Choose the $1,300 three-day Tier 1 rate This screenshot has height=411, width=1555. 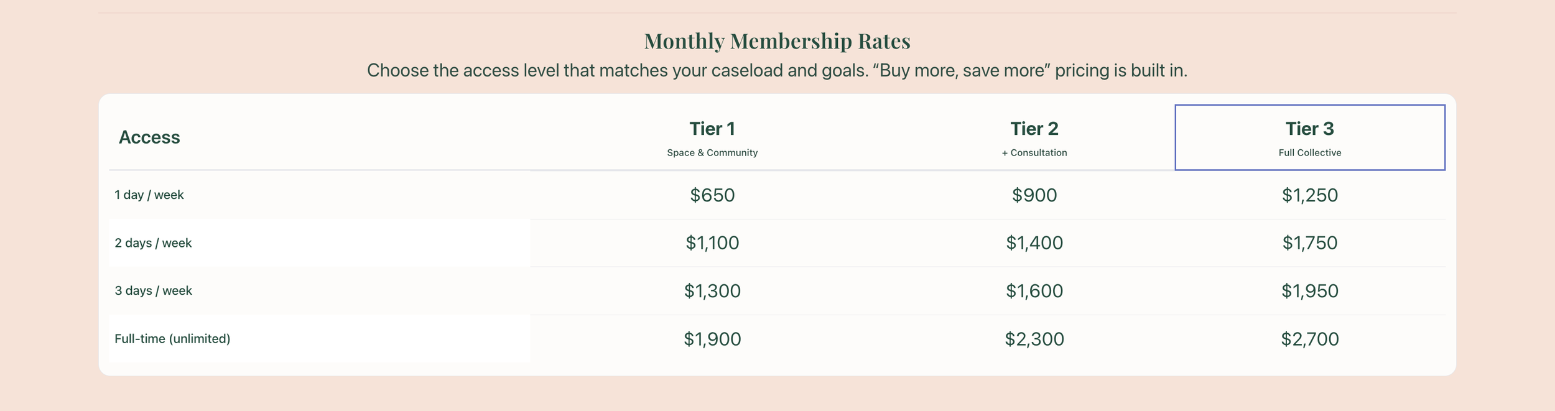click(712, 290)
